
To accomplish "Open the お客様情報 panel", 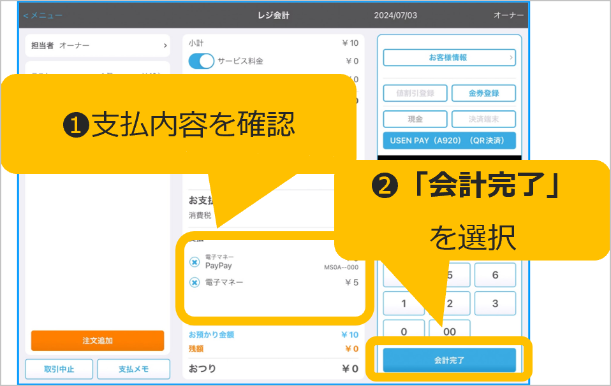I will click(449, 57).
